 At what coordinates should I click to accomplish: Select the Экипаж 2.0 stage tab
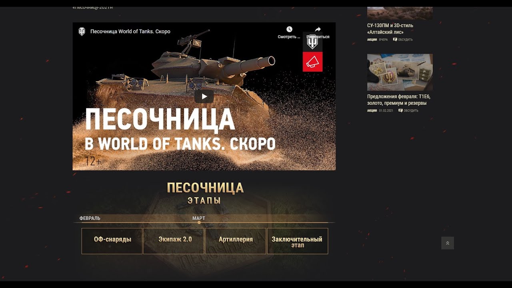(x=174, y=241)
